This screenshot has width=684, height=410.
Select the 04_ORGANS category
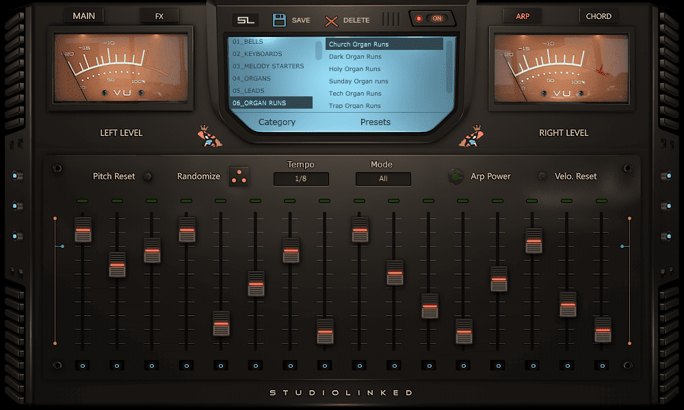tap(271, 79)
